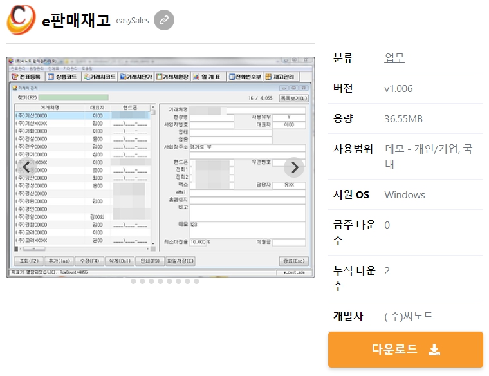Click the 인쇄(F9) button in the screenshot
The image size is (489, 376).
pos(150,261)
